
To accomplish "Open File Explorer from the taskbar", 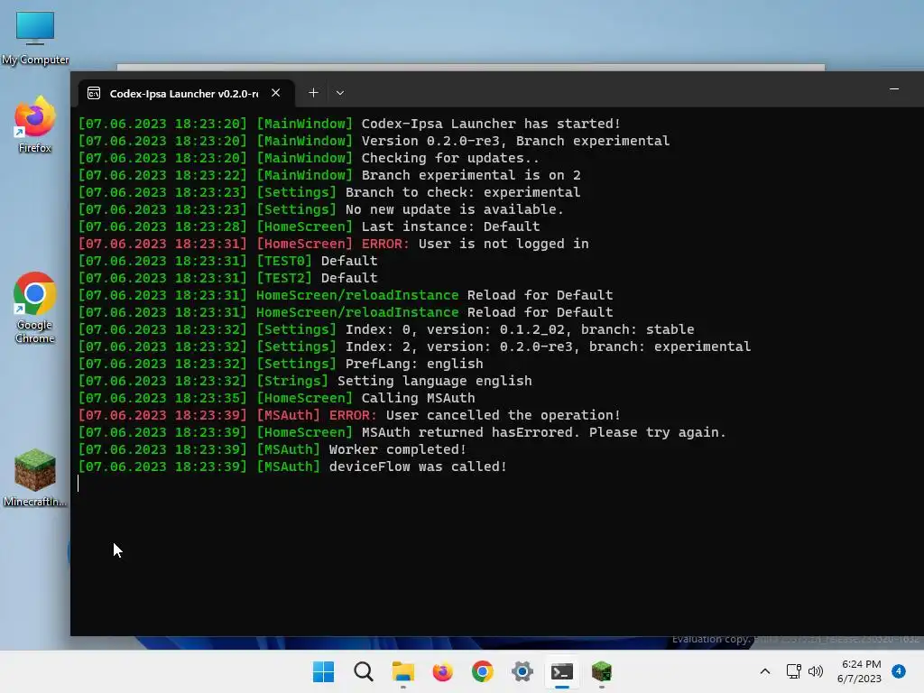I will coord(403,671).
